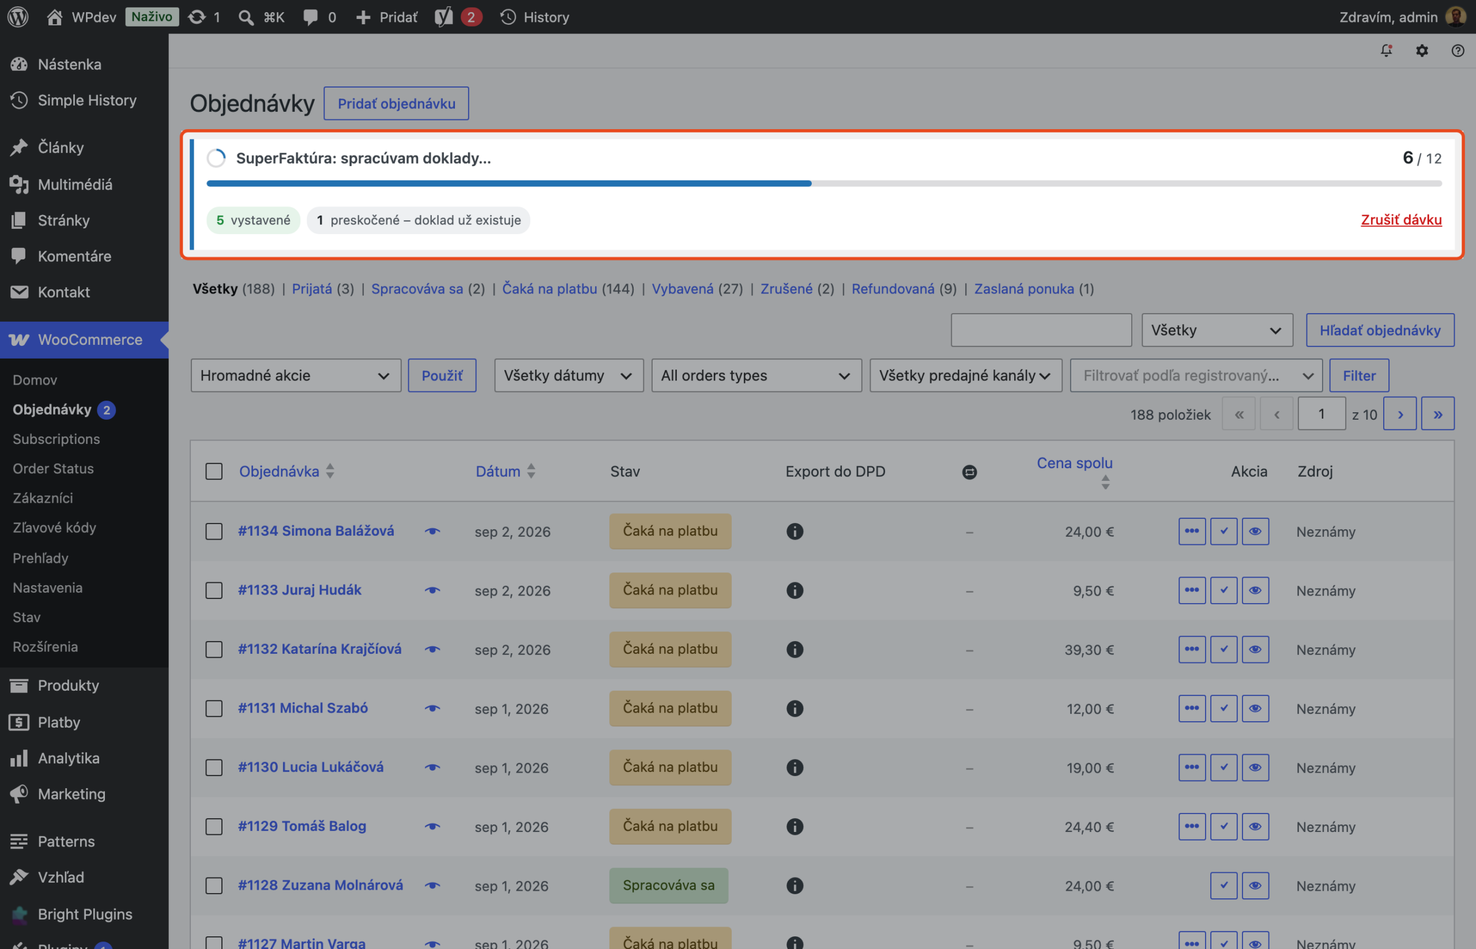Viewport: 1476px width, 949px height.
Task: Open the Hromadné akcie dropdown
Action: click(296, 375)
